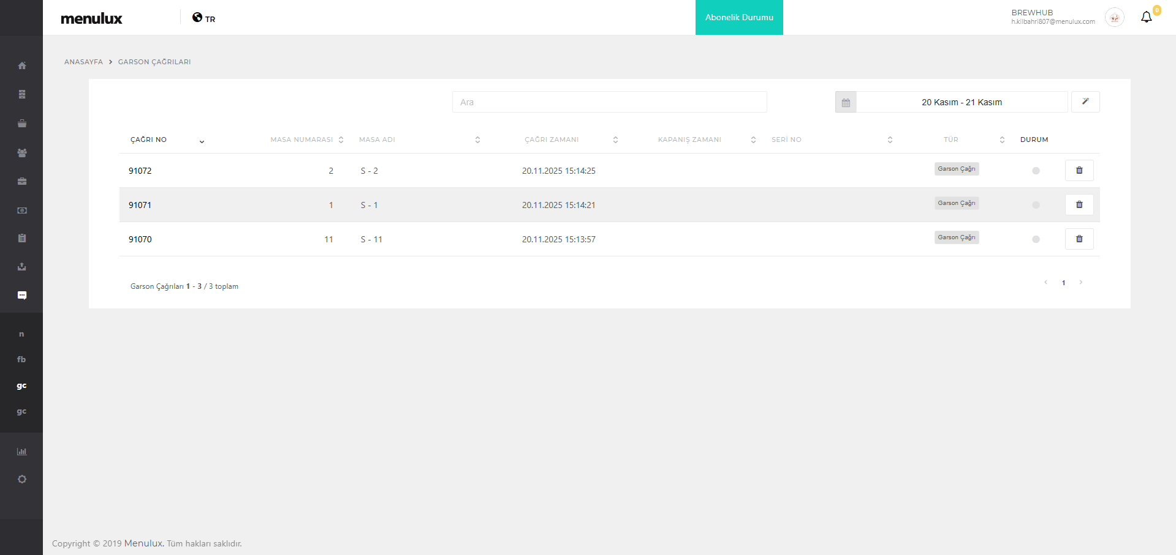Click the Ara search field
Image resolution: width=1176 pixels, height=555 pixels.
point(609,102)
